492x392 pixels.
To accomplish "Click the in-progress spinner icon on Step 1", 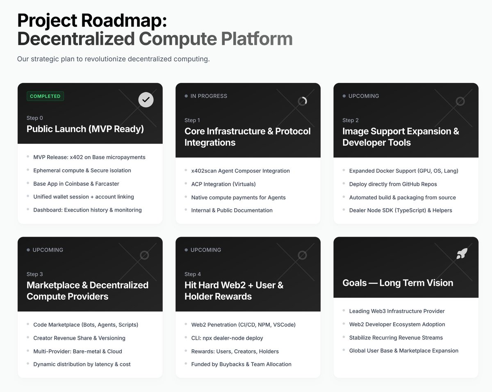I will coord(303,101).
